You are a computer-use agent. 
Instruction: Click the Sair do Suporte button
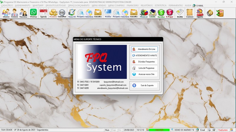pos(145,85)
